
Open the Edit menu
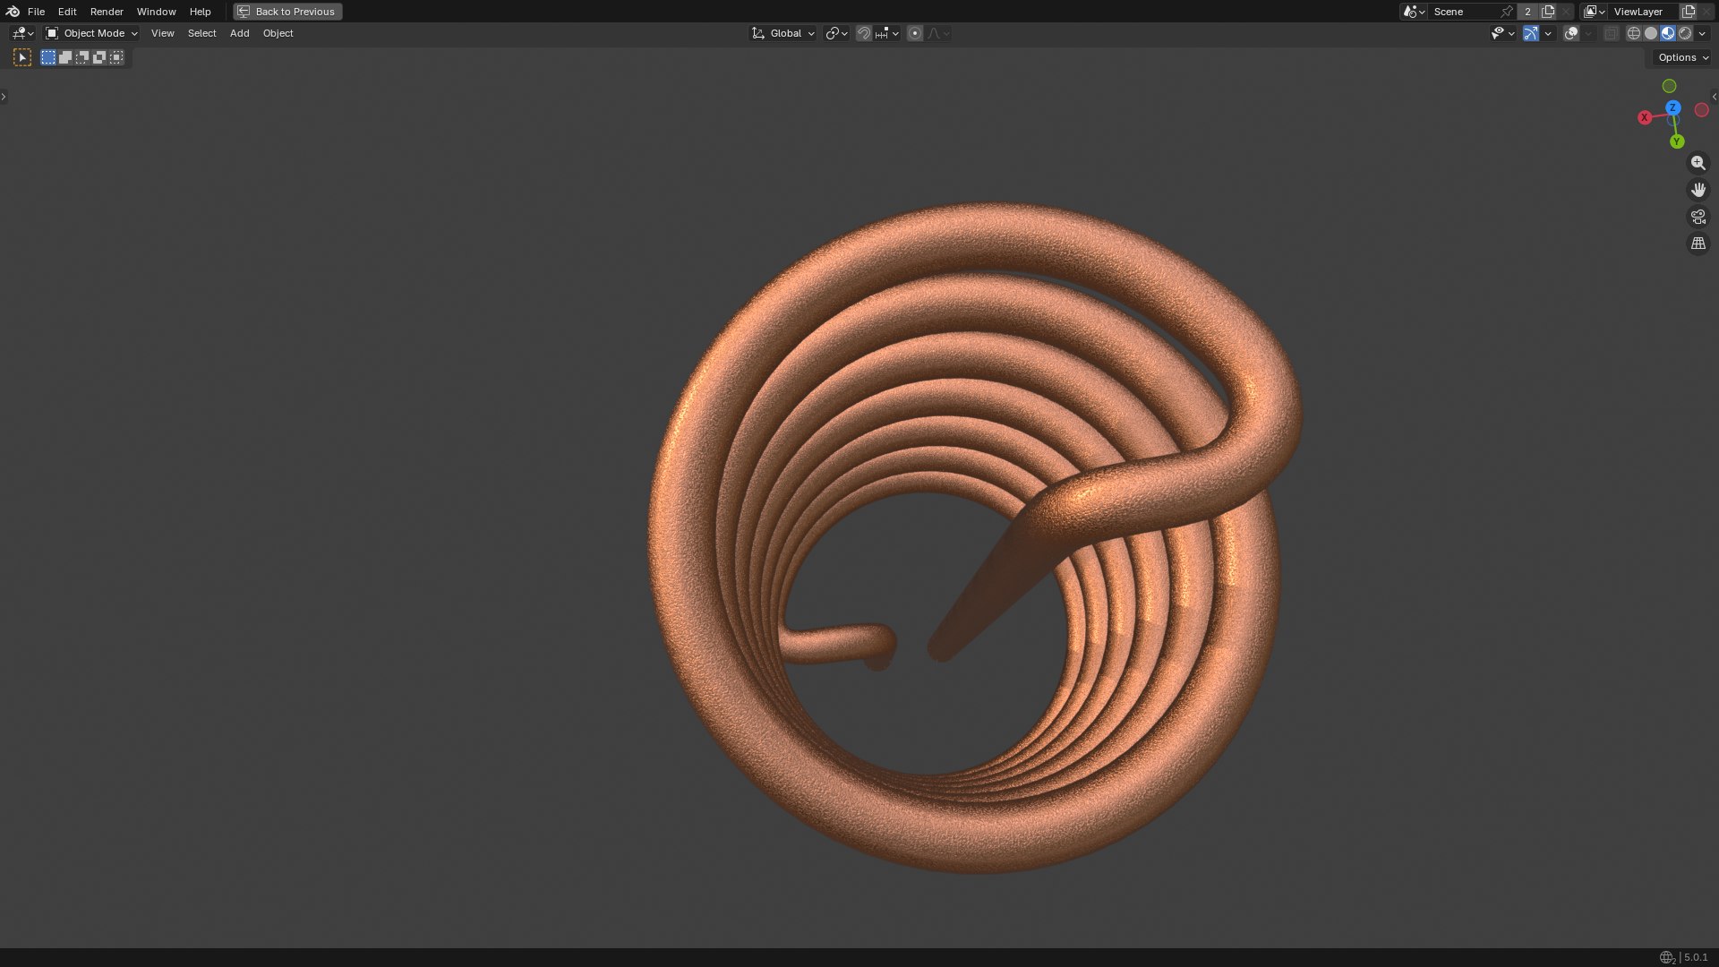point(67,12)
